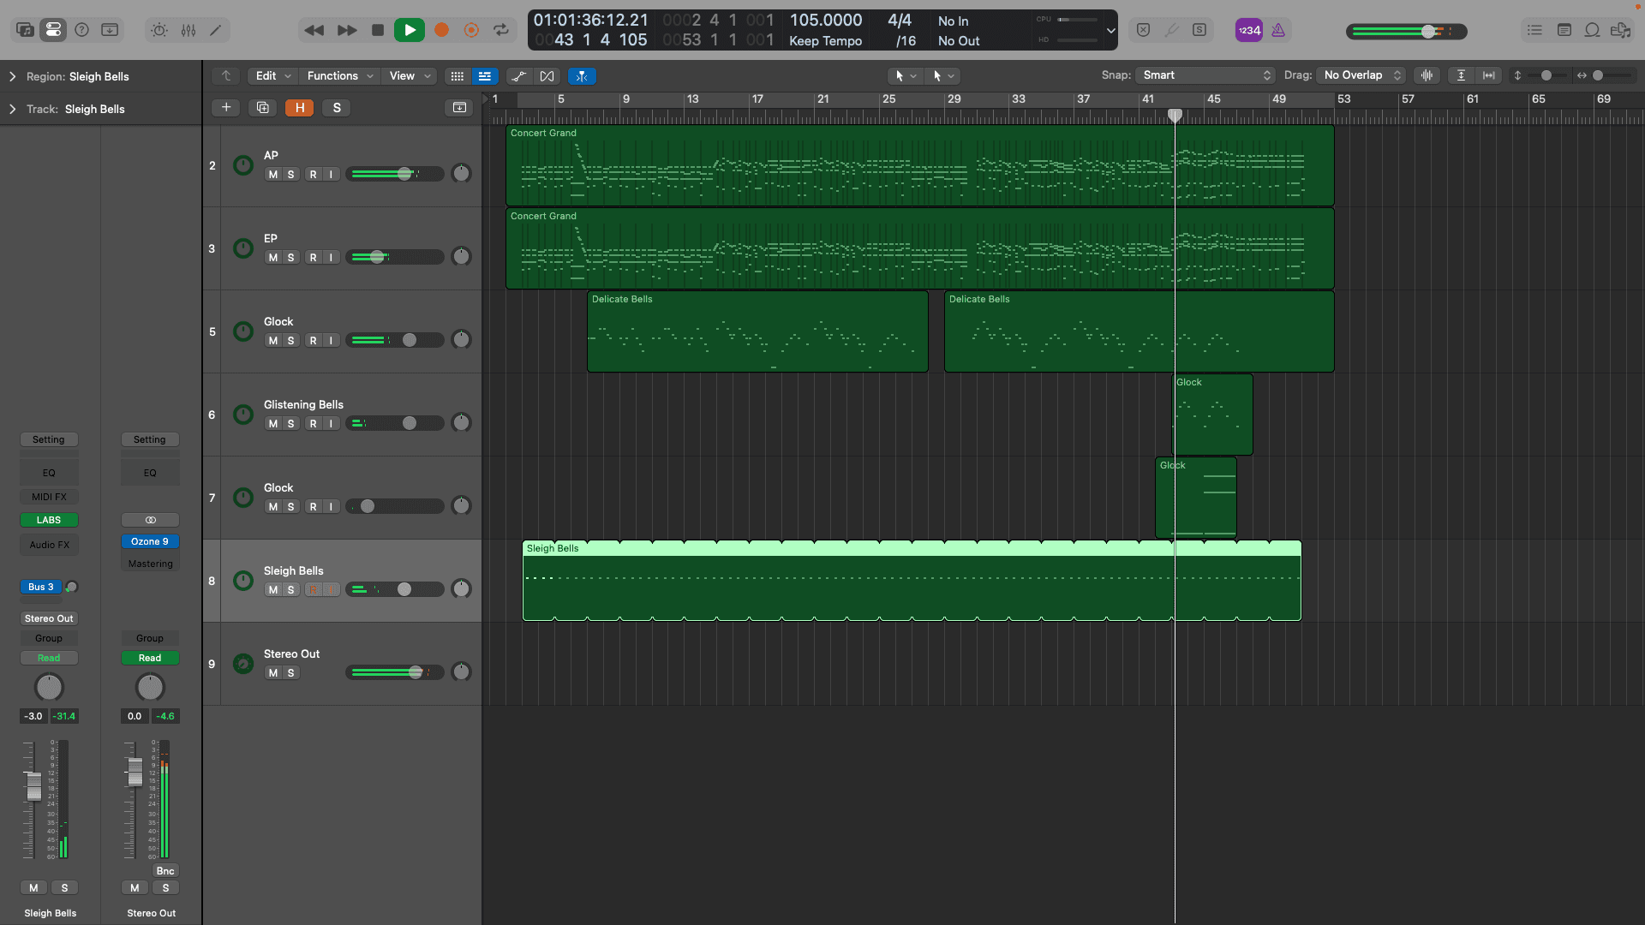Click the LABS instrument slot
1645x925 pixels.
(x=49, y=520)
